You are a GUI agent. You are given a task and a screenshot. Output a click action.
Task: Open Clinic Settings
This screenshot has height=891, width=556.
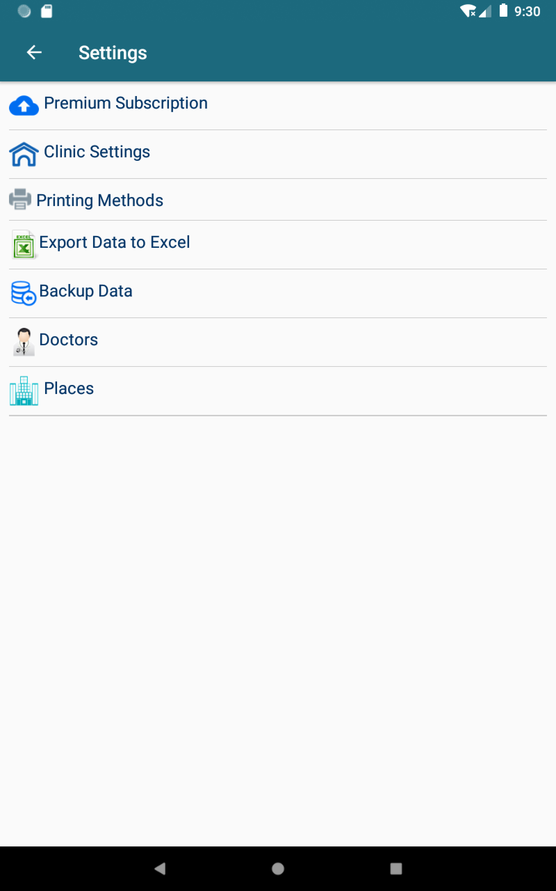[x=97, y=152]
